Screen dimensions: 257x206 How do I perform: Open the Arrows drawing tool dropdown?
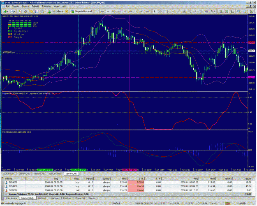click(213, 12)
